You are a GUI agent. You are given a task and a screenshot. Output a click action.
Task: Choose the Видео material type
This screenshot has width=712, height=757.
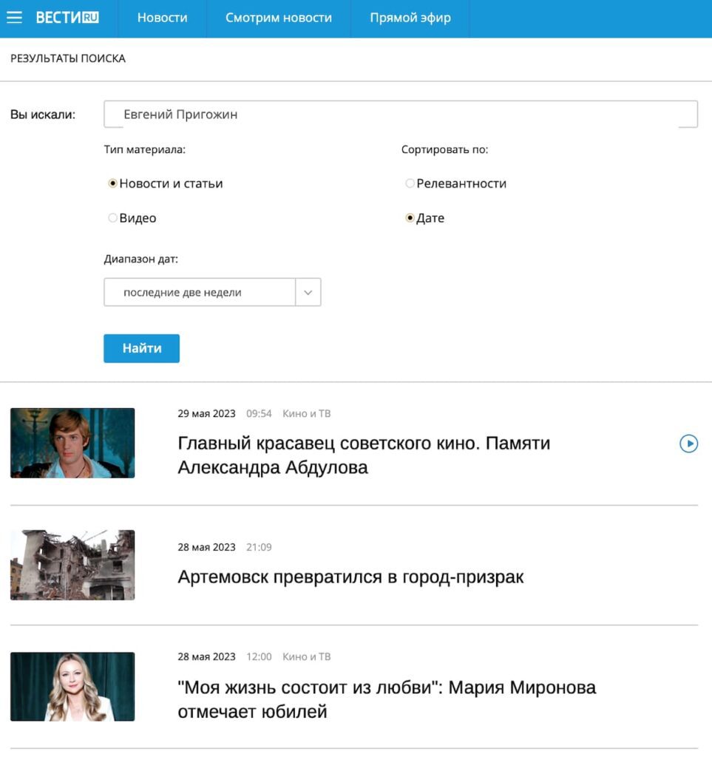(x=113, y=218)
